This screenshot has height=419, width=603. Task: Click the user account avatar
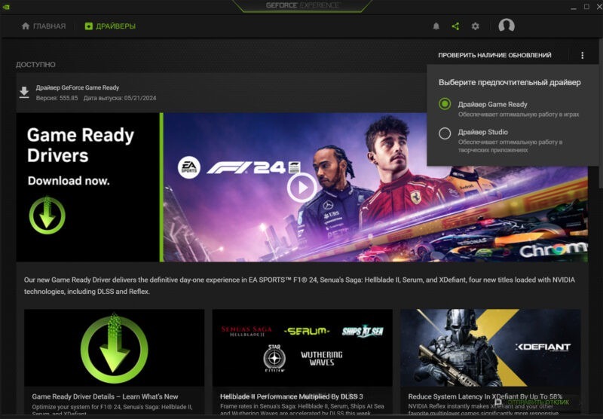(507, 26)
